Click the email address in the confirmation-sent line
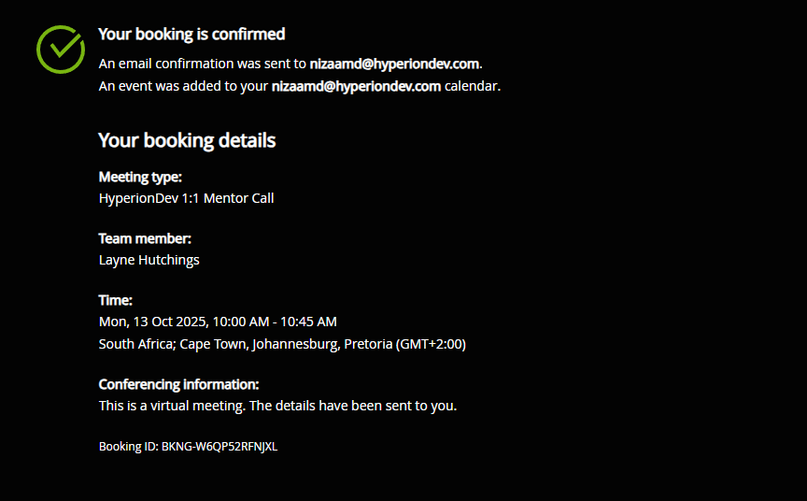The image size is (807, 501). pyautogui.click(x=394, y=64)
